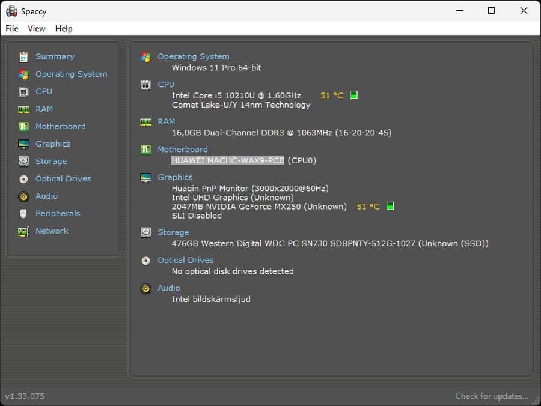Click the Storage drive icon in sidebar
The height and width of the screenshot is (406, 541).
pos(23,162)
